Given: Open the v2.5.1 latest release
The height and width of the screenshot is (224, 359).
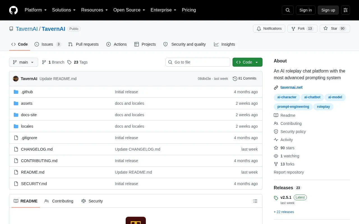Looking at the screenshot, I should pyautogui.click(x=286, y=197).
